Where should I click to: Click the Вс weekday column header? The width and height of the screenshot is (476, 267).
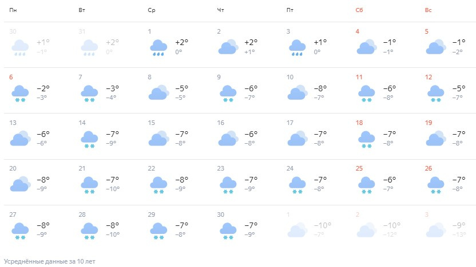click(x=428, y=10)
